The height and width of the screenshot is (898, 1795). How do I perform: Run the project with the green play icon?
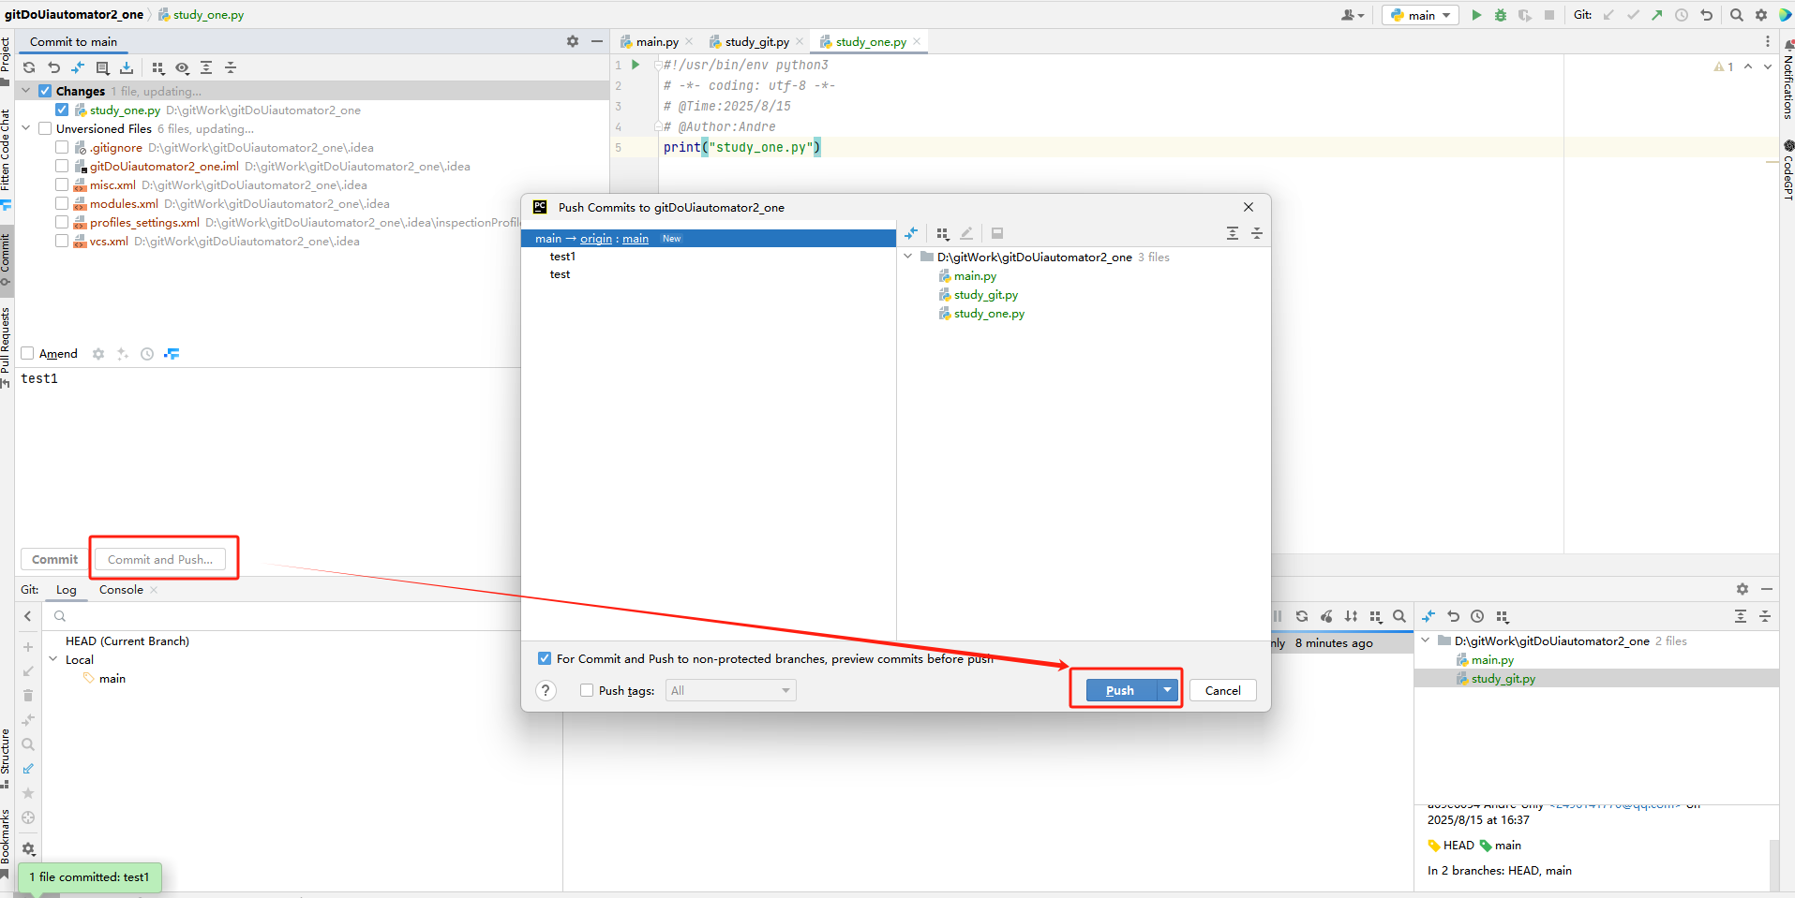[x=1477, y=15]
